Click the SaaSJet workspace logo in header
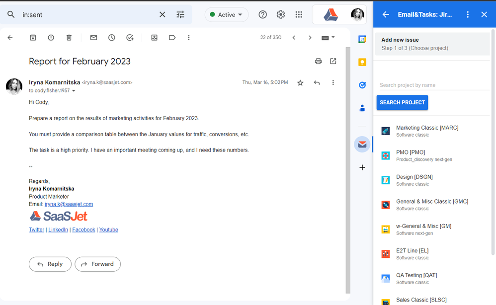This screenshot has height=305, width=496. click(x=331, y=14)
